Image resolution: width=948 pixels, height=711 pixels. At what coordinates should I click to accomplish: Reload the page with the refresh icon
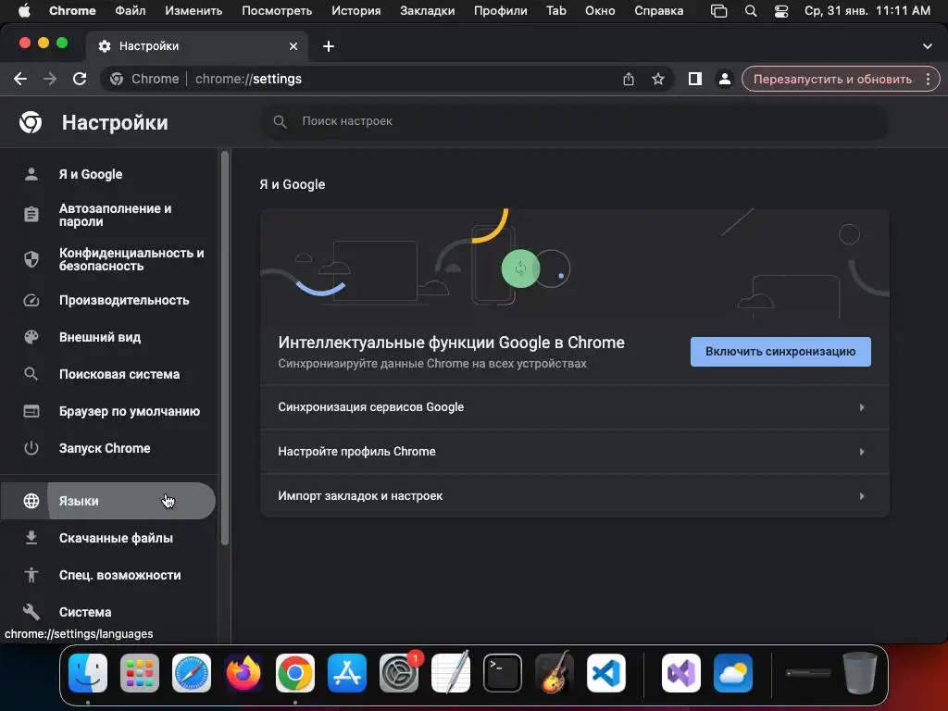[80, 80]
